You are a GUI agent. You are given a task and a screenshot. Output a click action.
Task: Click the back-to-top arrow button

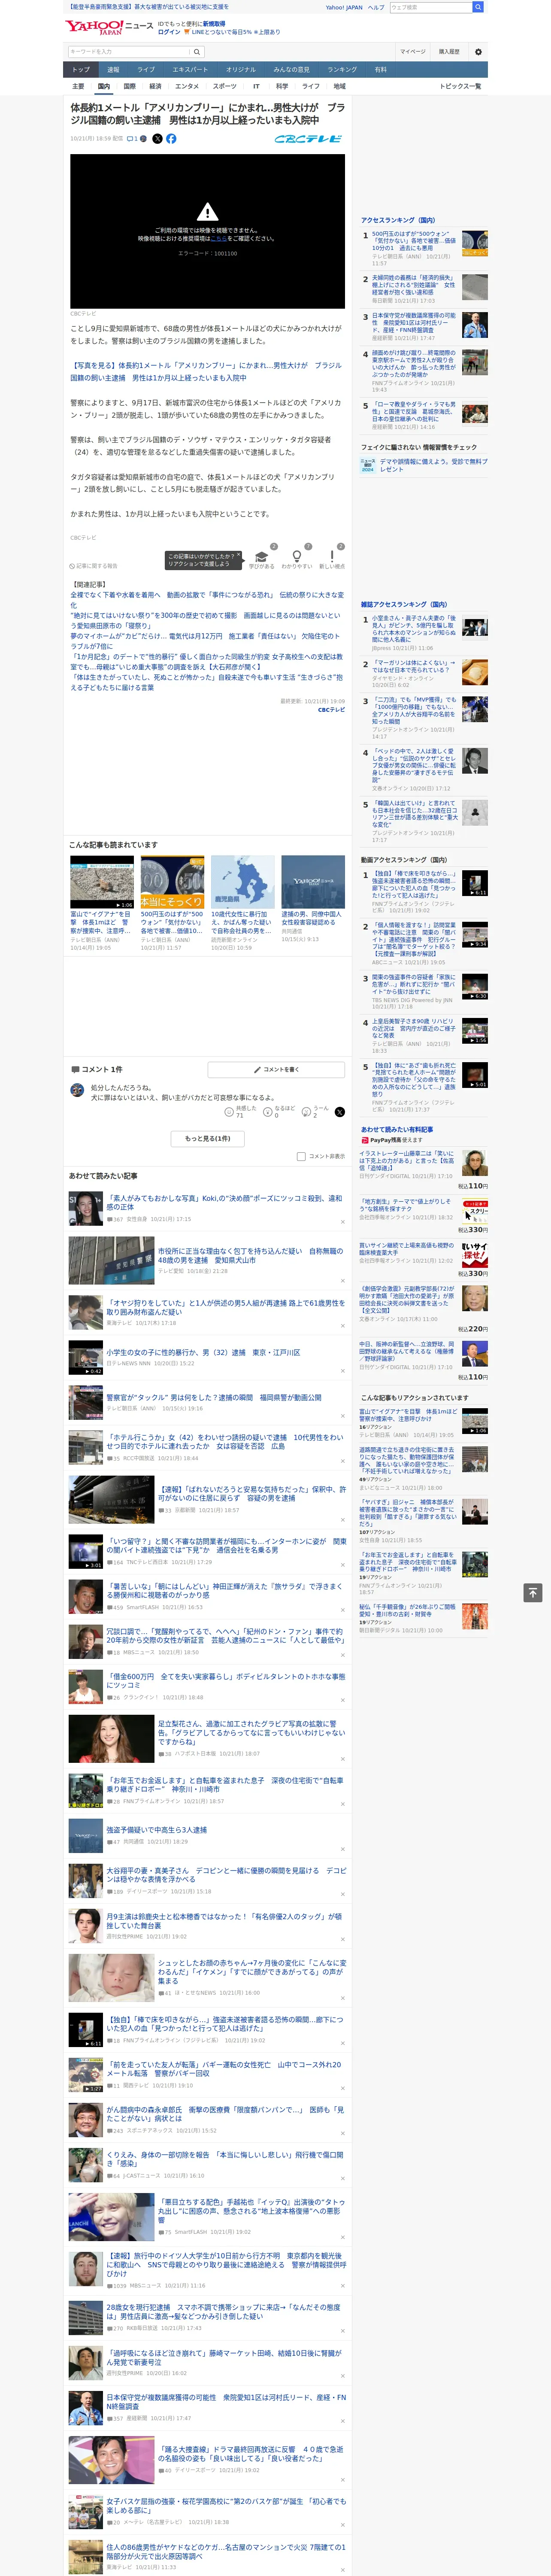(533, 1592)
